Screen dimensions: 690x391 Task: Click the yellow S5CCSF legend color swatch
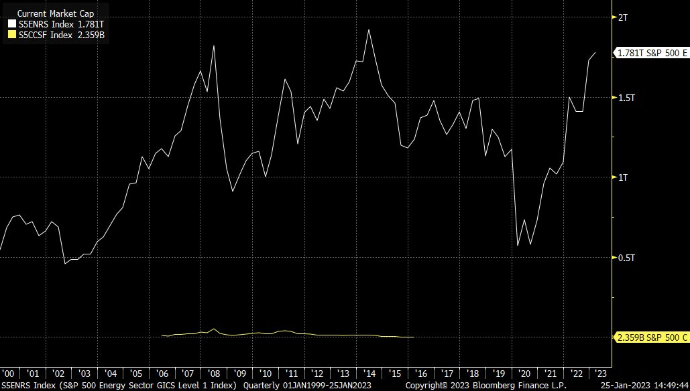(x=12, y=35)
